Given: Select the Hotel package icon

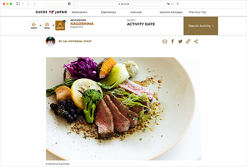Looking at the screenshot, I should [47, 25].
